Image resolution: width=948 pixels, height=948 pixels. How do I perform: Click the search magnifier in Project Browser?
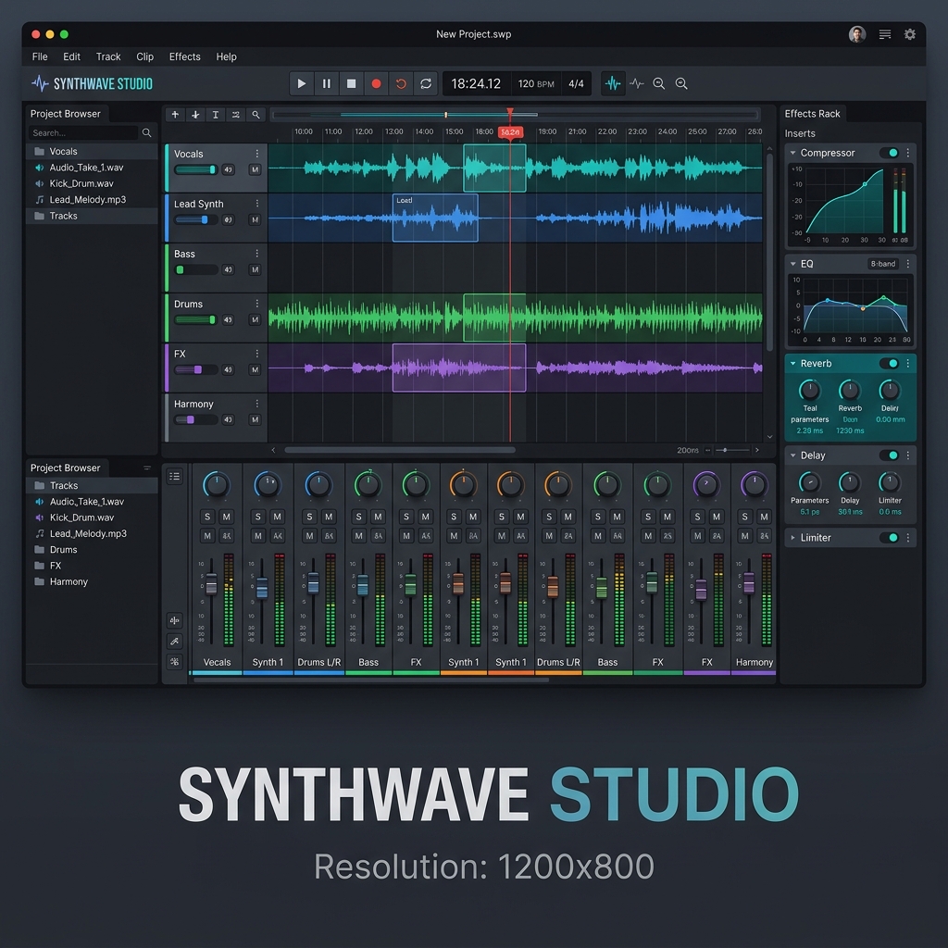click(x=146, y=132)
